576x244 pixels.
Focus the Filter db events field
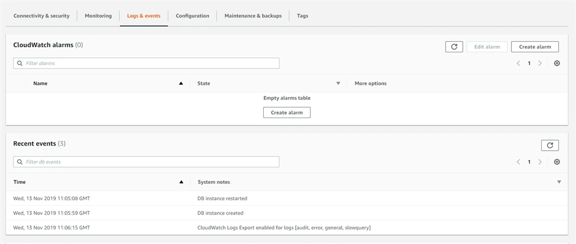tap(146, 162)
